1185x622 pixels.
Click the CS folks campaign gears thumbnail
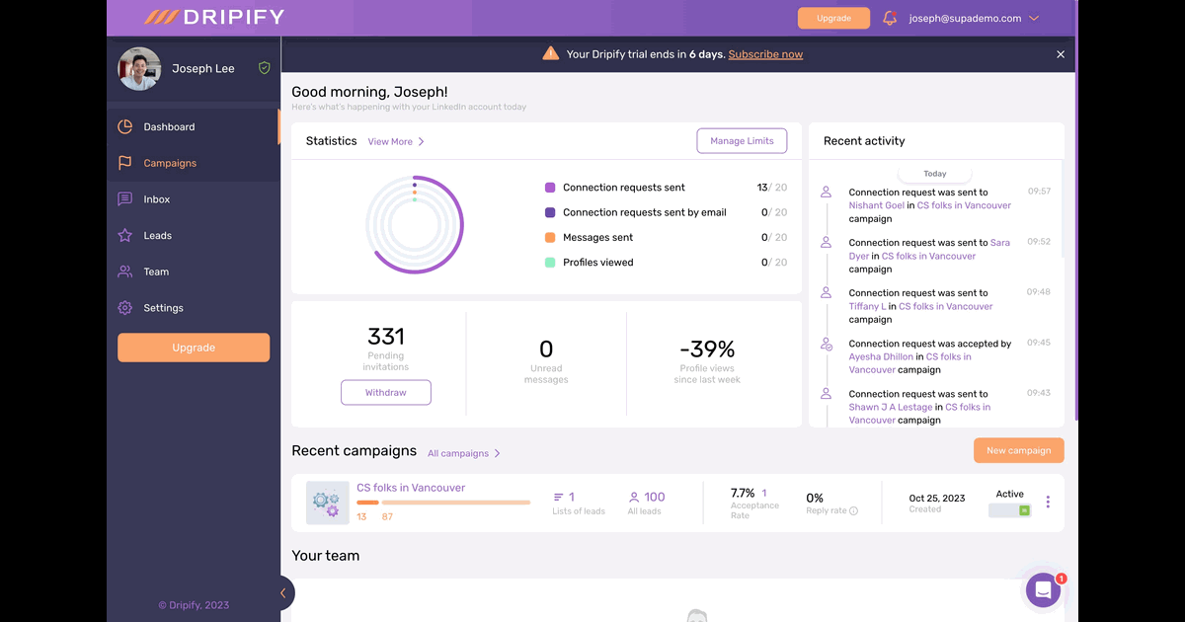tap(328, 503)
